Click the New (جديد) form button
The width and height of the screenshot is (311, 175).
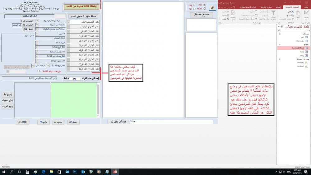click(x=58, y=122)
